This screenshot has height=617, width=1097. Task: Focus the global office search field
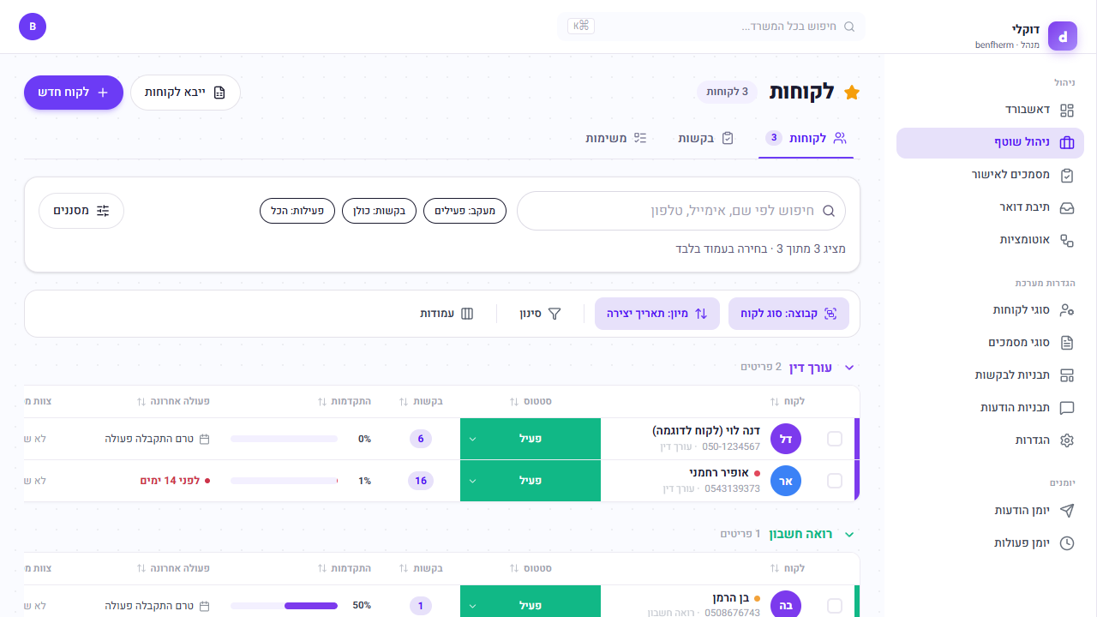711,27
